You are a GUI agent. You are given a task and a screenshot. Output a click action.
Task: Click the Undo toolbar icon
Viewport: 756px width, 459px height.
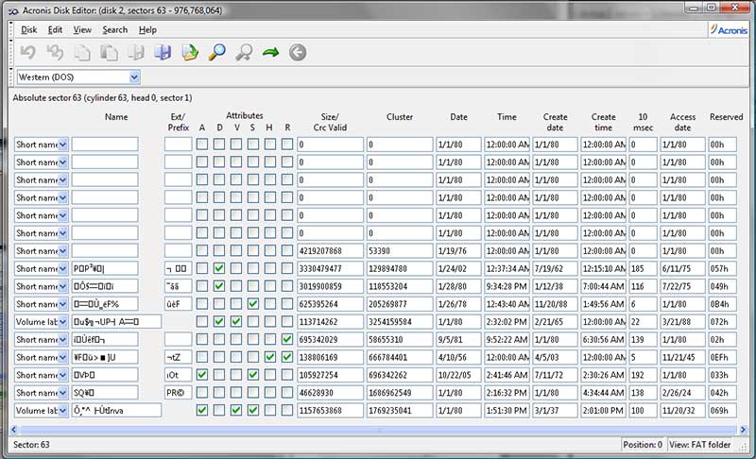(28, 52)
